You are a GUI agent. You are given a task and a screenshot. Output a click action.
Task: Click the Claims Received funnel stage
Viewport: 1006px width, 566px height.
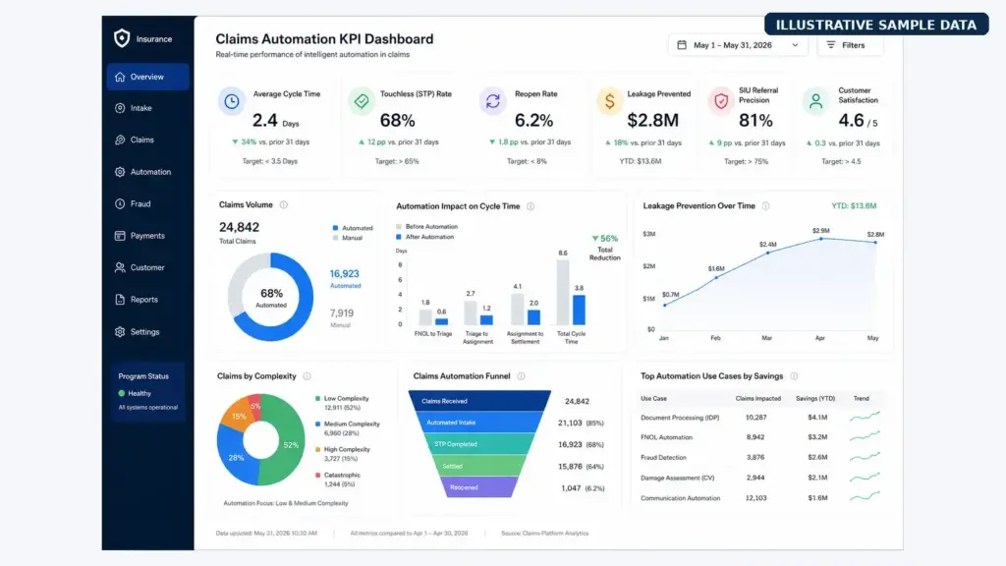pyautogui.click(x=479, y=401)
